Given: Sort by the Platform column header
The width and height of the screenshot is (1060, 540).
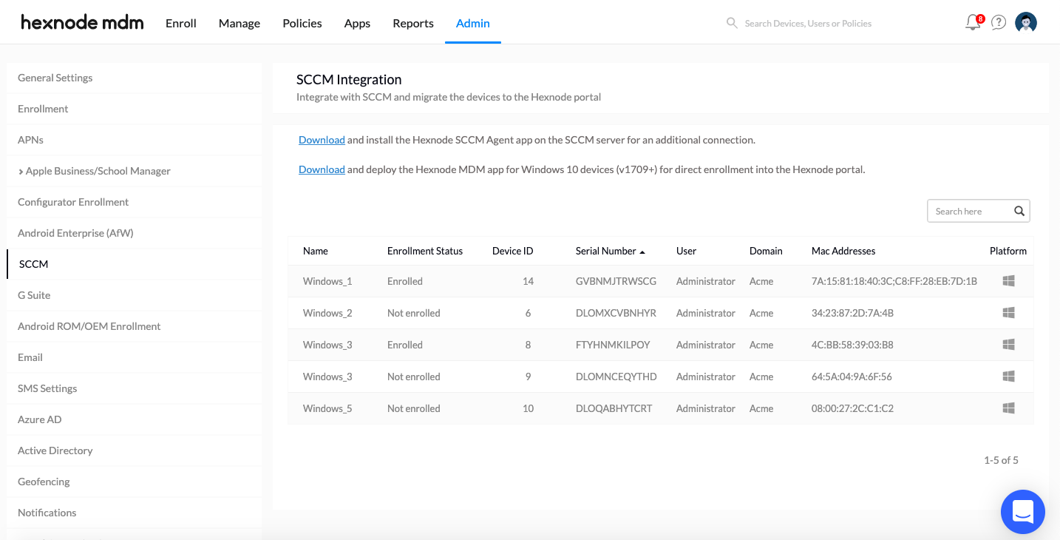Looking at the screenshot, I should click(x=1008, y=251).
